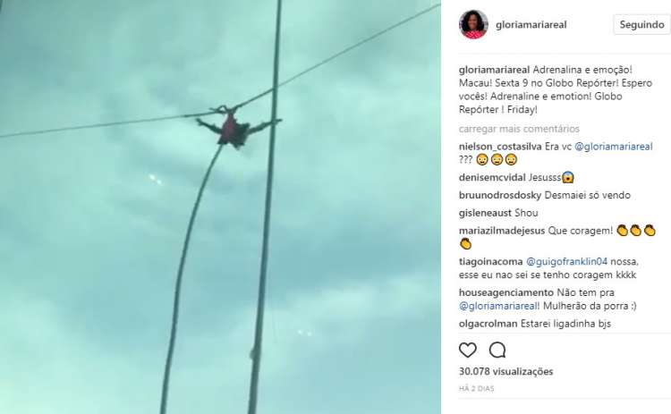The image size is (671, 414).
Task: Open the @guigofranklin04 mention link
Action: (x=566, y=261)
